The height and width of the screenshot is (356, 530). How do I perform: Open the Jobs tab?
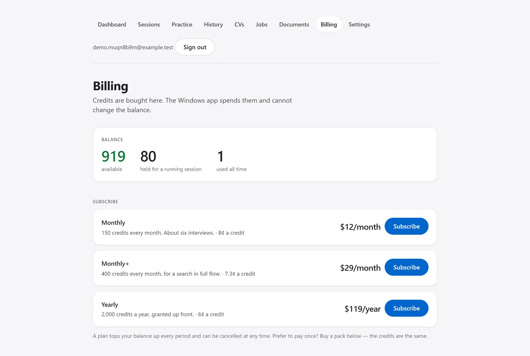(x=262, y=24)
